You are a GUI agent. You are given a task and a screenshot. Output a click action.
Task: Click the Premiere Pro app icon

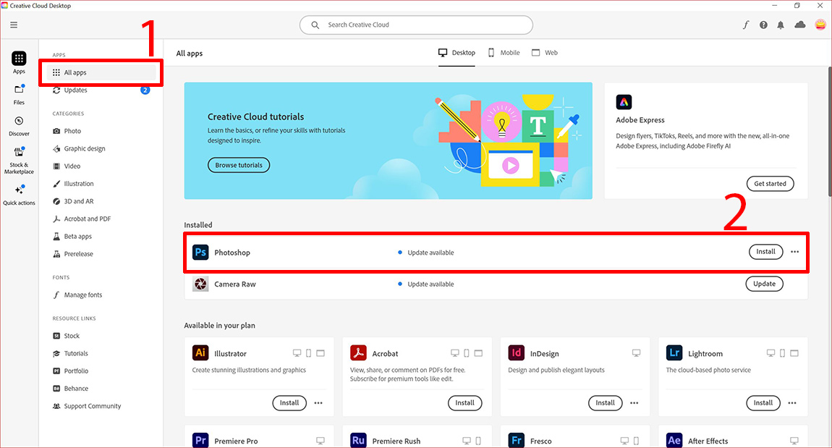[200, 440]
